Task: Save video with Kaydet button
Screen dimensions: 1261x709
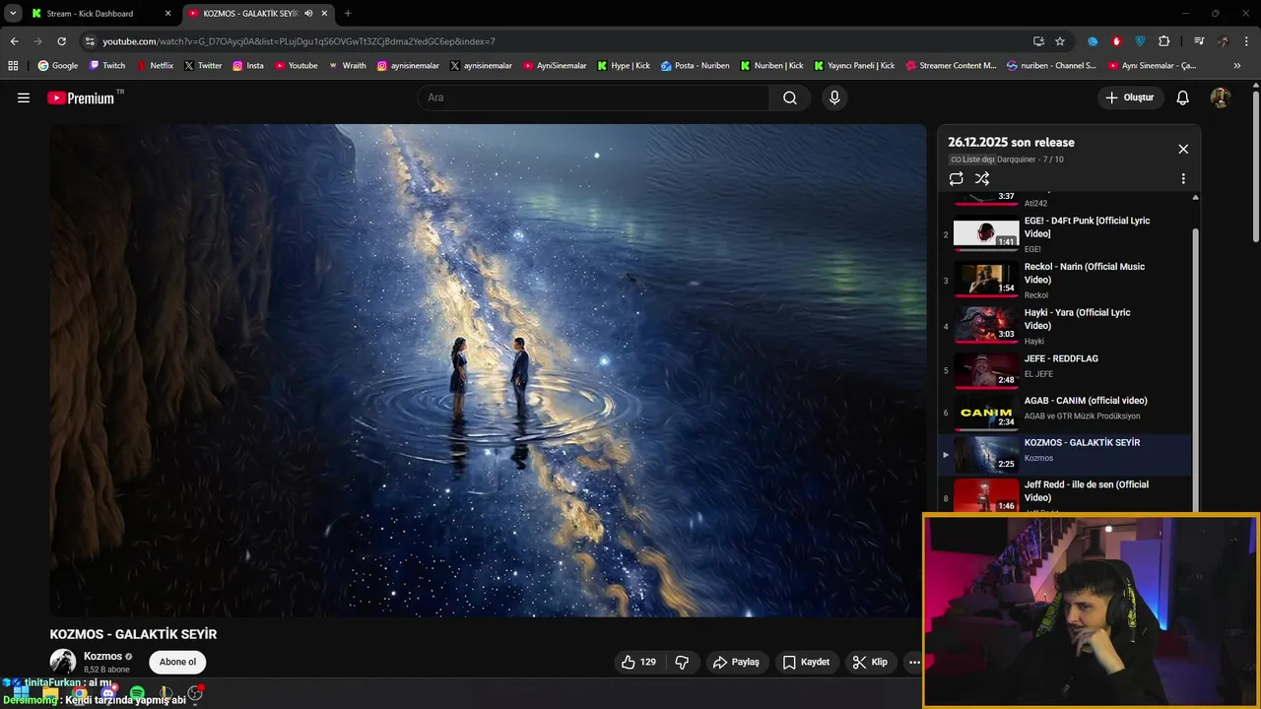Action: 806,662
